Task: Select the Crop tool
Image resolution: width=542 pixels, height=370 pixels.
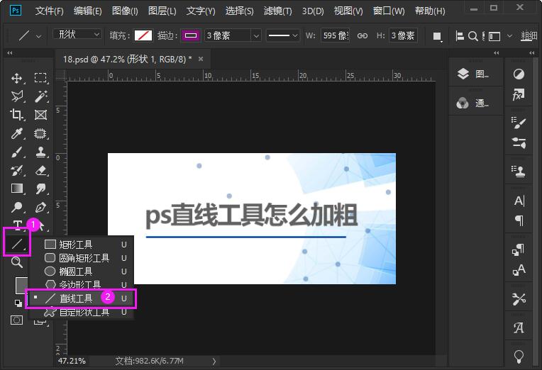Action: [16, 115]
